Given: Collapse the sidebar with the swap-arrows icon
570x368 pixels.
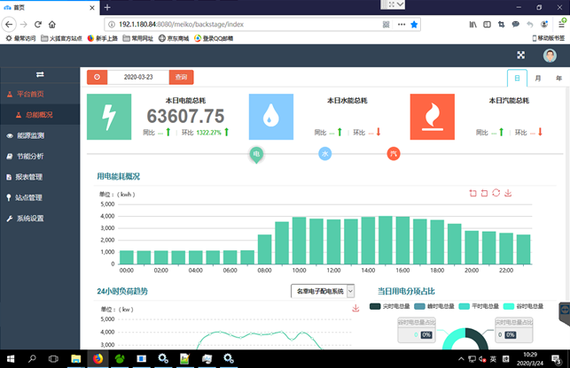Looking at the screenshot, I should (40, 74).
